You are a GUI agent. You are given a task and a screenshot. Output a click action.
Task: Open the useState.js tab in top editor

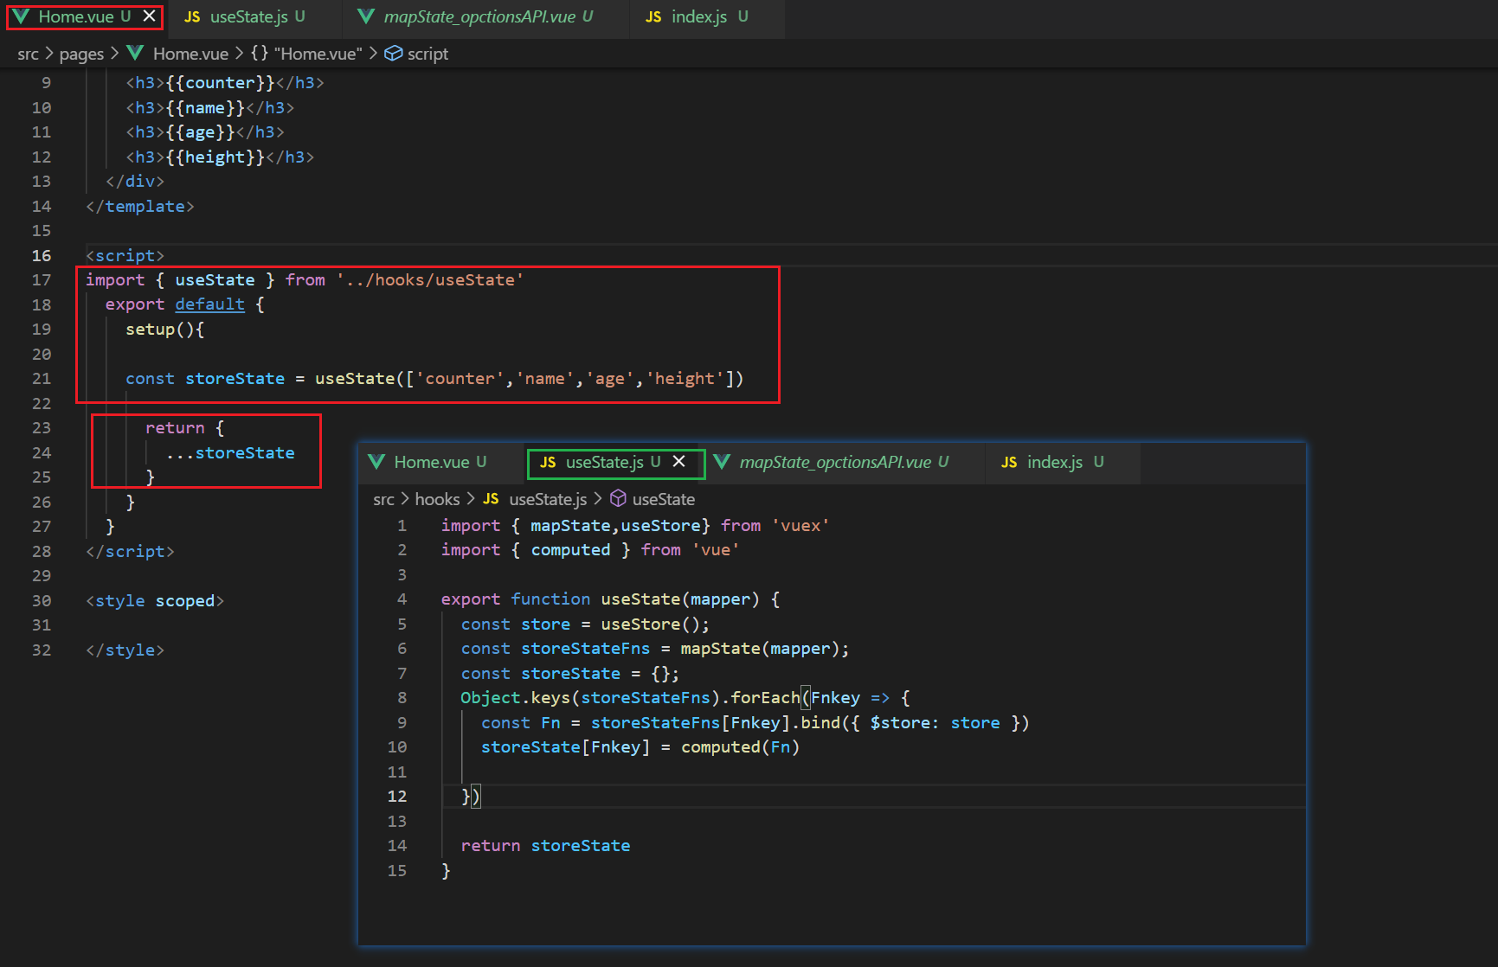point(249,16)
